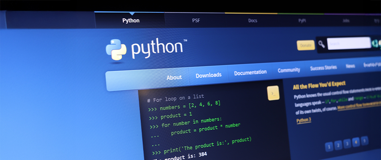
Task: Click the magnifying glass search icon
Action: pos(321,44)
